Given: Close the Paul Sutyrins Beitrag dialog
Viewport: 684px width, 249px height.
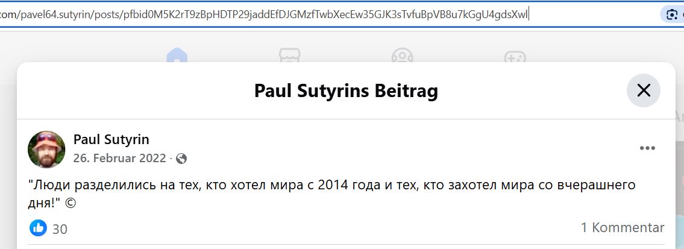Looking at the screenshot, I should pos(644,90).
